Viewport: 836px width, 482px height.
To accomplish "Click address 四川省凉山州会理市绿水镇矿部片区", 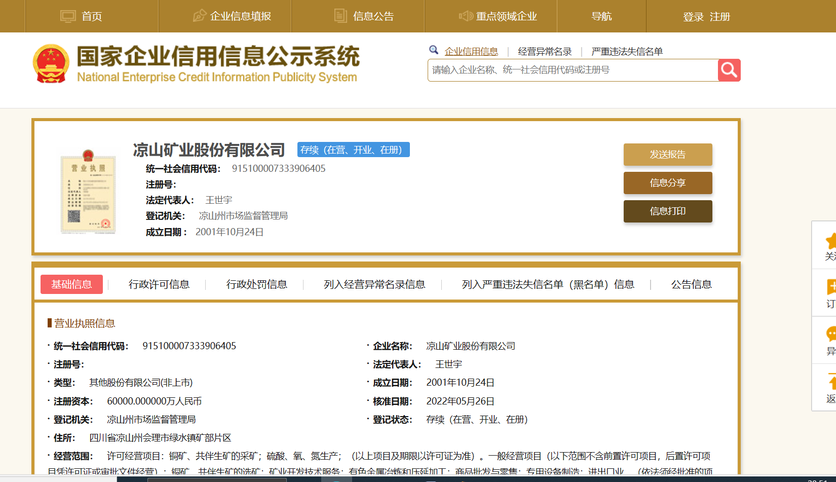I will coord(160,437).
